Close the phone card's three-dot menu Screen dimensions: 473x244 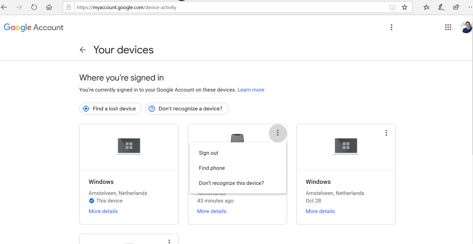tap(278, 133)
